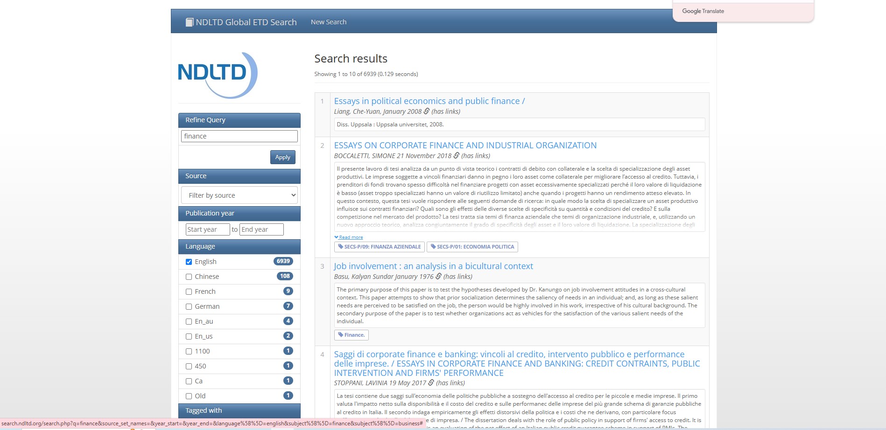Screen dimensions: 886x430
Task: Click the Finance tag icon label
Action: pos(352,335)
